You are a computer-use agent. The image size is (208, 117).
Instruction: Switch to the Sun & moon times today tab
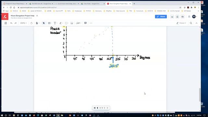click(67, 4)
